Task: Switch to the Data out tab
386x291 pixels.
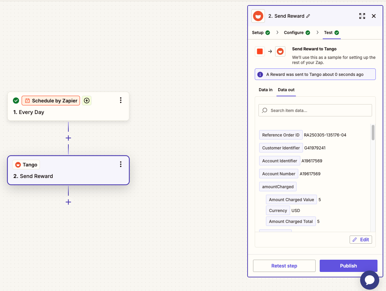Action: coord(286,90)
